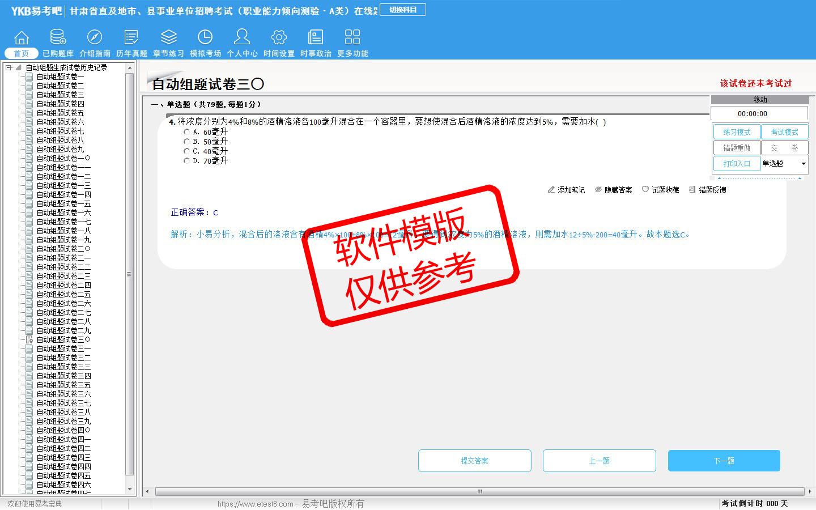
Task: Select answer option A. 60毫升
Action: (187, 131)
